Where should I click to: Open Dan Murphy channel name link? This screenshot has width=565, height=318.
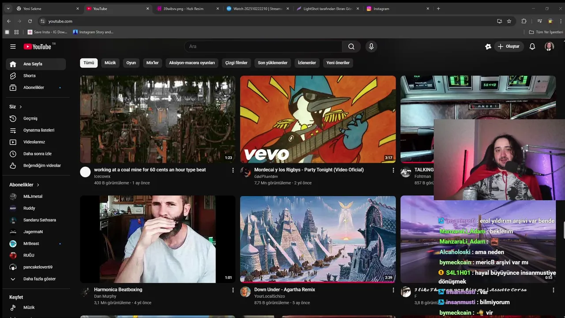click(105, 296)
